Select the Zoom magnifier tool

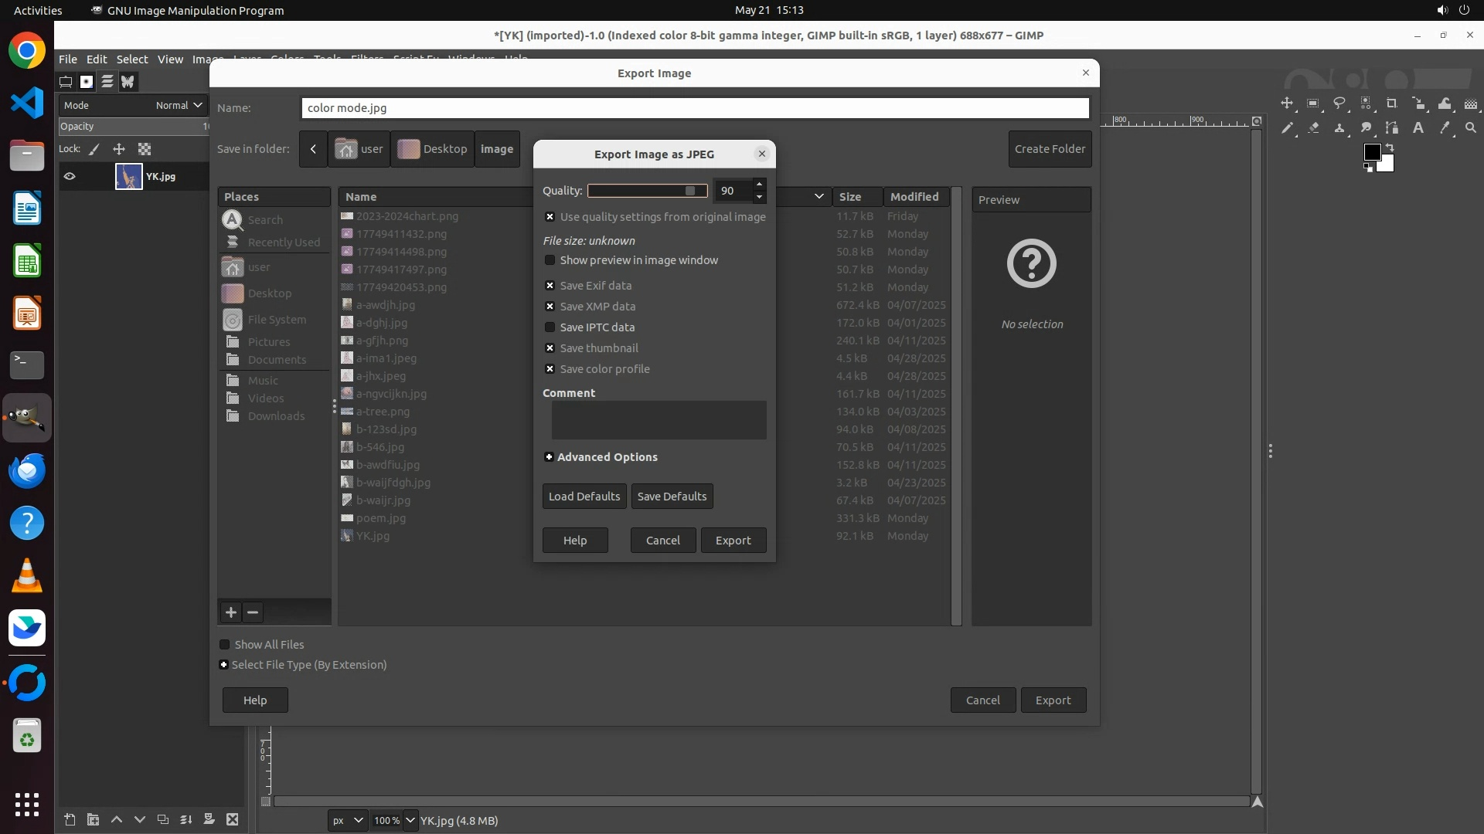1471,128
